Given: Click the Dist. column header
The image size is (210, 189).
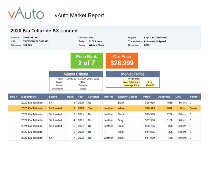Looking at the screenshot, I should (x=178, y=97).
